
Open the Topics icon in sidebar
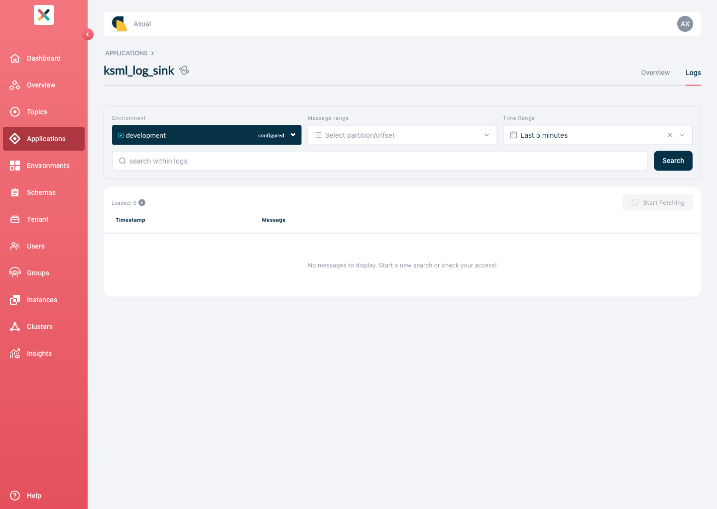[x=15, y=112]
